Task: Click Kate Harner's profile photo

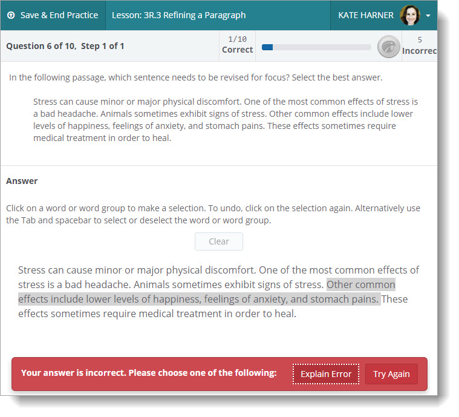Action: [410, 15]
